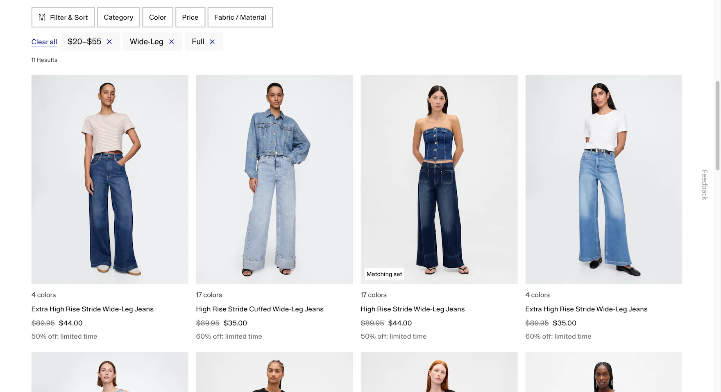Click the $89.95 original price of the Cuffed jeans
721x392 pixels.
click(208, 323)
